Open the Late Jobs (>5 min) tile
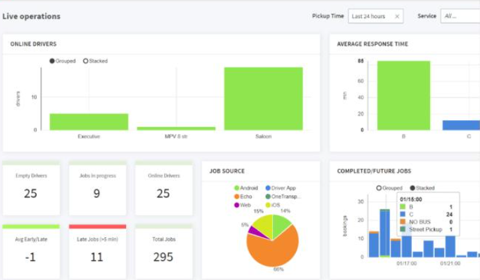The image size is (480, 280). pos(97,251)
